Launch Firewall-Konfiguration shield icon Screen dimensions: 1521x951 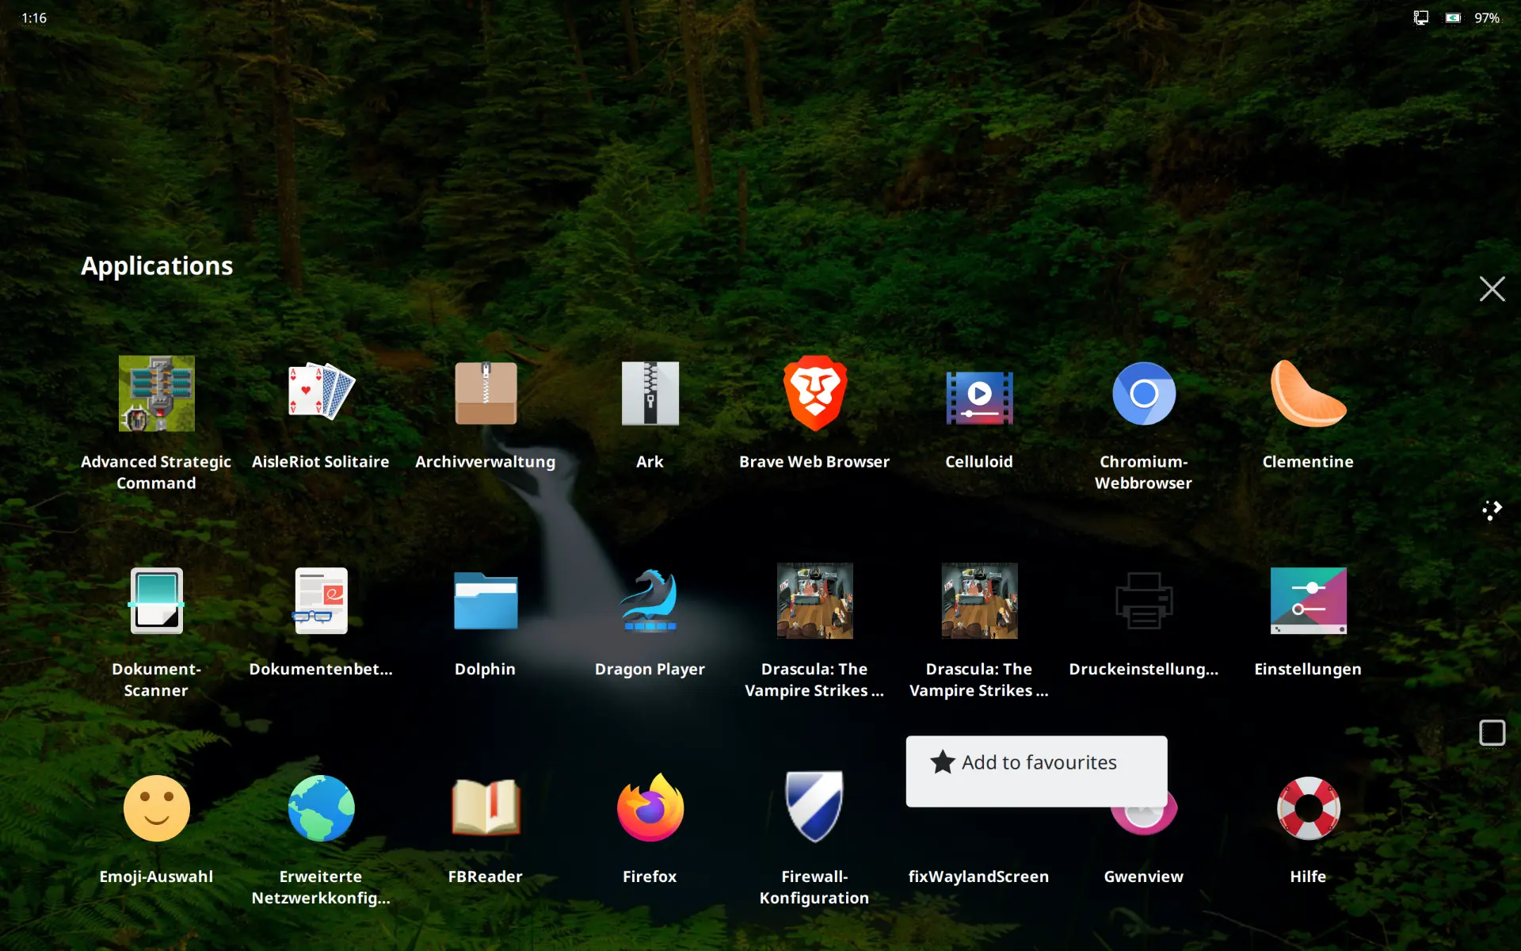click(814, 807)
